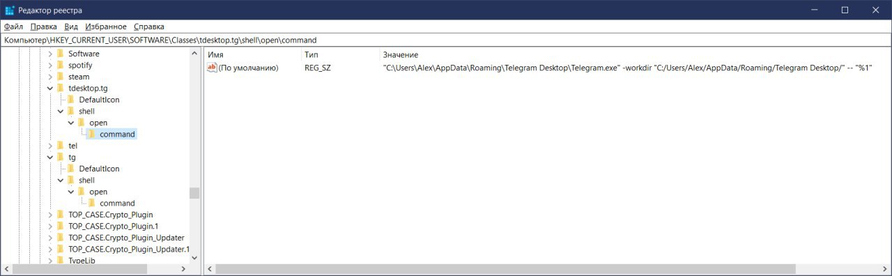Expand the steam key
This screenshot has height=276, width=892.
tap(49, 77)
